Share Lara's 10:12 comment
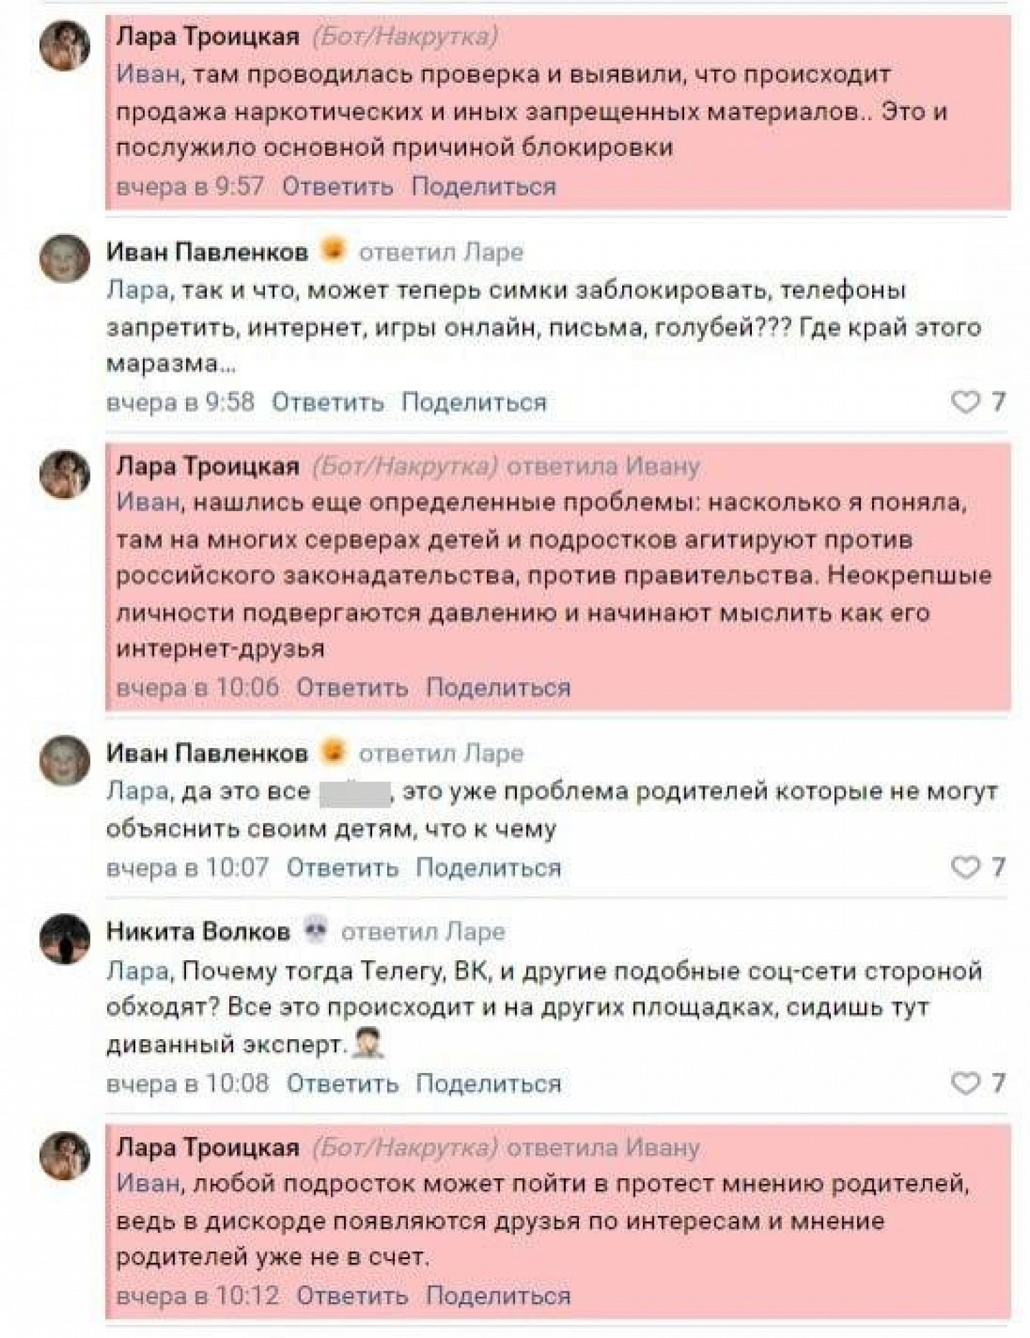 point(498,1295)
